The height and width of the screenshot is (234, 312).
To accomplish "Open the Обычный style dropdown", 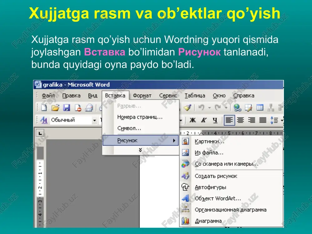I will (x=95, y=120).
